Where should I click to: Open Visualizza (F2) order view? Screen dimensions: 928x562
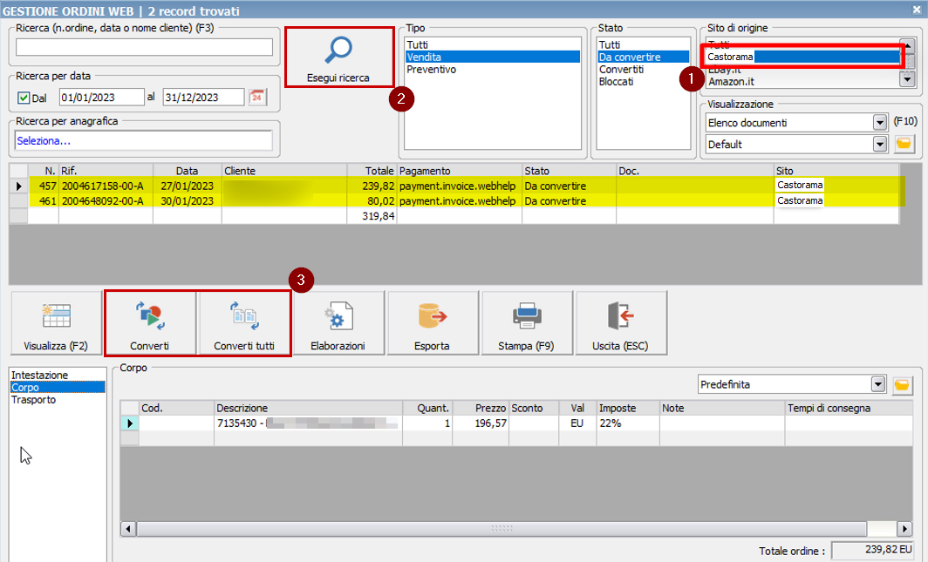56,323
